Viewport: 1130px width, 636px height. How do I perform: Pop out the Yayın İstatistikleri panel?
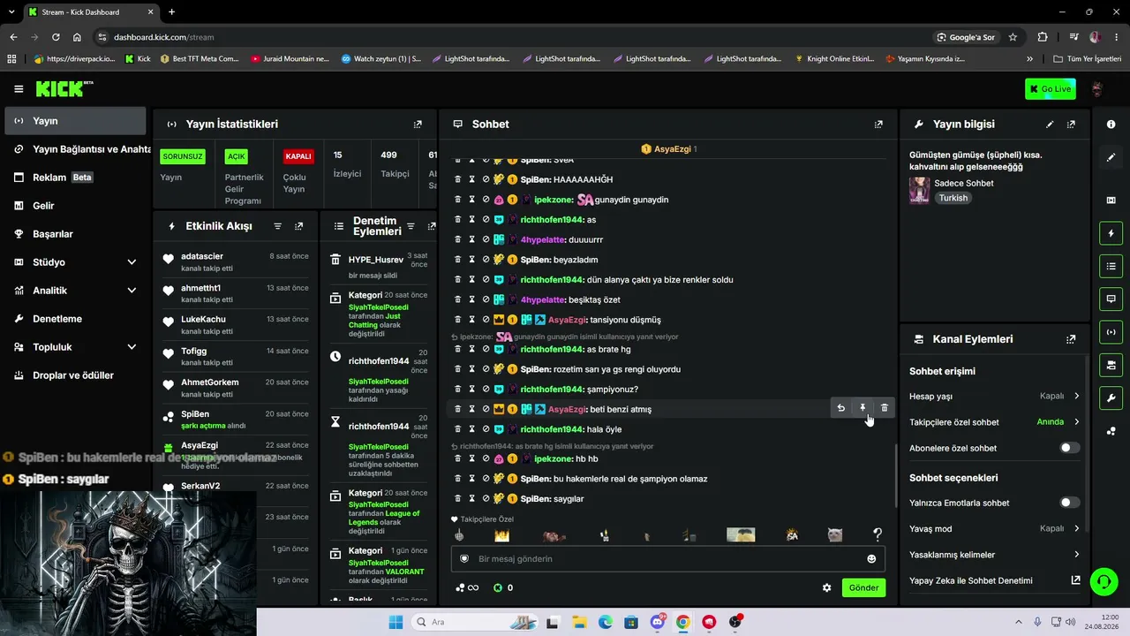point(418,125)
